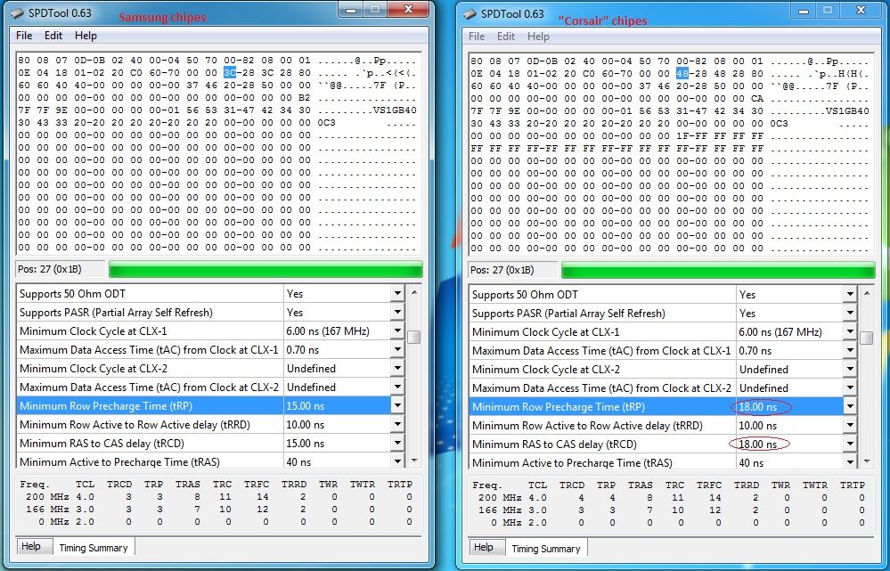Open tRP 15.00 ns dropdown in left window
The height and width of the screenshot is (571, 890).
click(x=397, y=406)
